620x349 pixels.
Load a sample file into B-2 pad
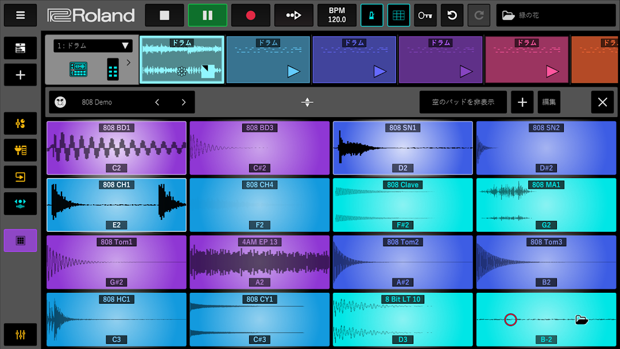pyautogui.click(x=581, y=319)
